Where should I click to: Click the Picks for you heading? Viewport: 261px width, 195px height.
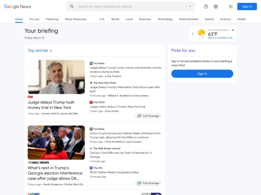pyautogui.click(x=183, y=51)
